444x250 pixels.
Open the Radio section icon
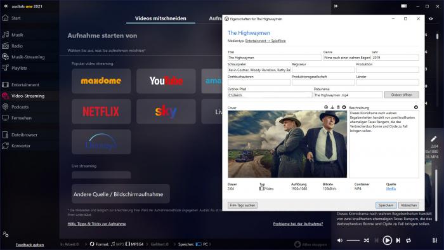click(x=5, y=46)
